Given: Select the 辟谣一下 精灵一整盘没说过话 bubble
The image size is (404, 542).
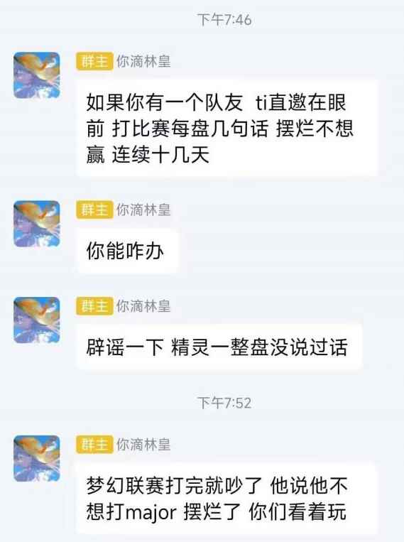Looking at the screenshot, I should [x=219, y=347].
